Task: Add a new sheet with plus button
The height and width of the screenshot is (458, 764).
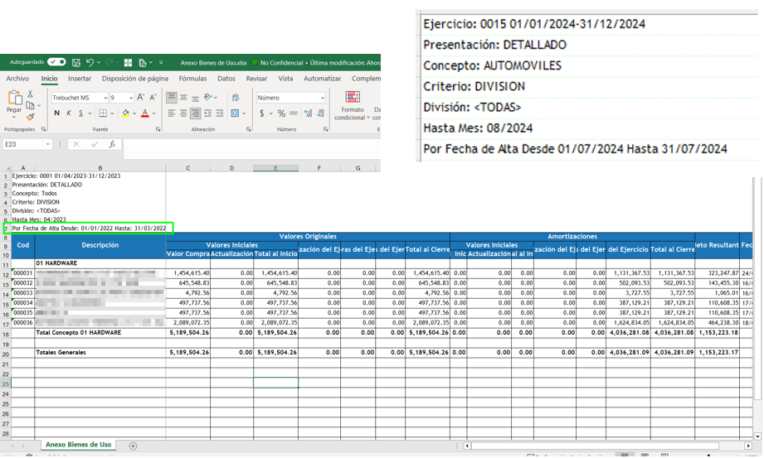Action: pyautogui.click(x=133, y=446)
